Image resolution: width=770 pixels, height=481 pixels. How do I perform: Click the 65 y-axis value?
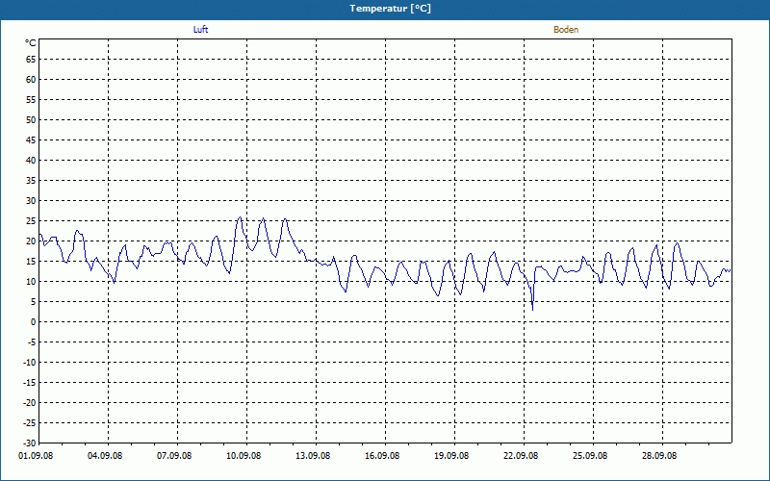tap(31, 59)
